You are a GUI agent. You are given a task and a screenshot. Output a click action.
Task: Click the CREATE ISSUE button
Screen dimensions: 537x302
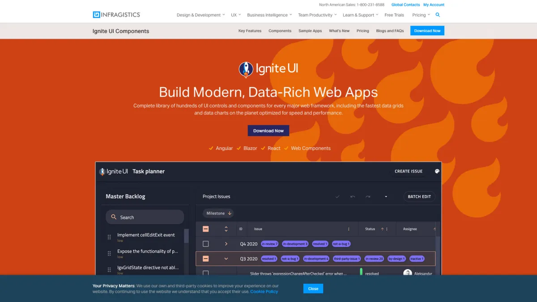(x=409, y=171)
